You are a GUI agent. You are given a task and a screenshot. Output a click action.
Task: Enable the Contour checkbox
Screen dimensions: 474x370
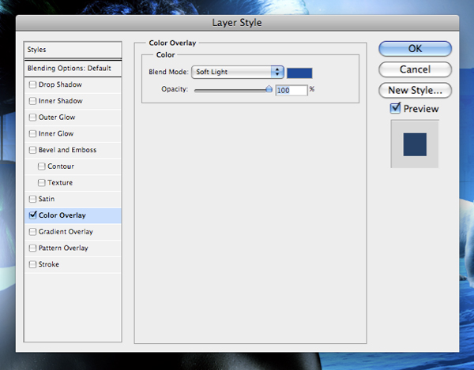coord(41,166)
